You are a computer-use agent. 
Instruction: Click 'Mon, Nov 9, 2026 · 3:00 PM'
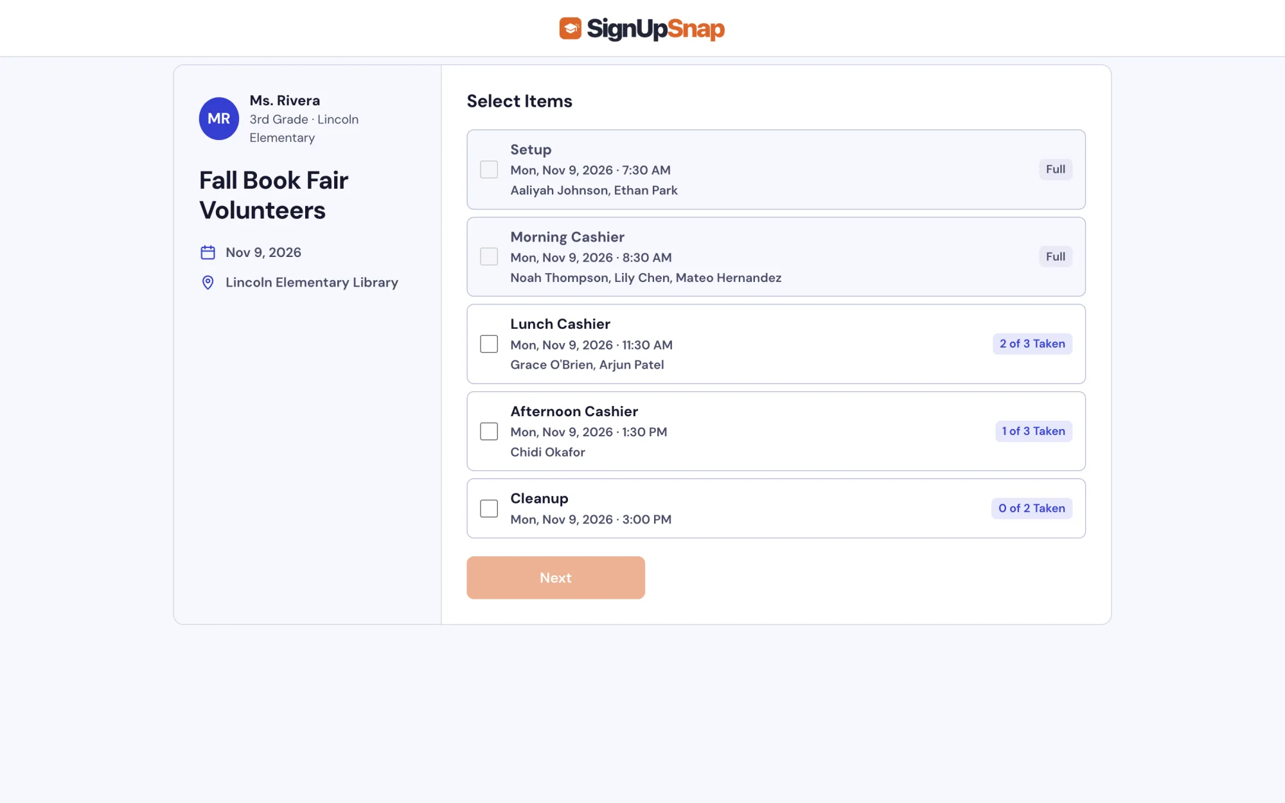point(591,520)
